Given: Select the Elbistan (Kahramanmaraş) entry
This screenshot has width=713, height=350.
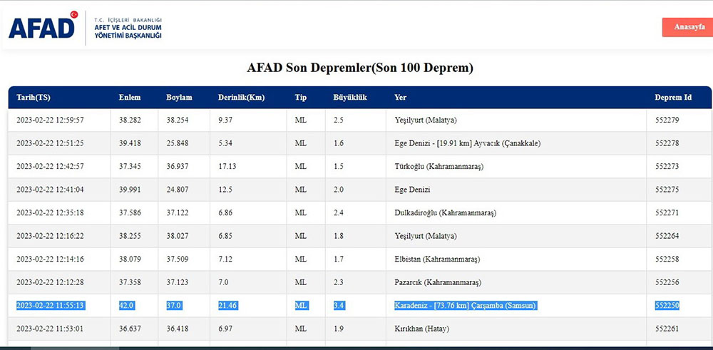Looking at the screenshot, I should pos(437,259).
